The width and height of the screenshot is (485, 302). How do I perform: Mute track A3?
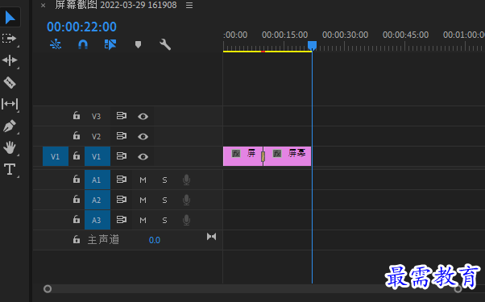(x=143, y=221)
